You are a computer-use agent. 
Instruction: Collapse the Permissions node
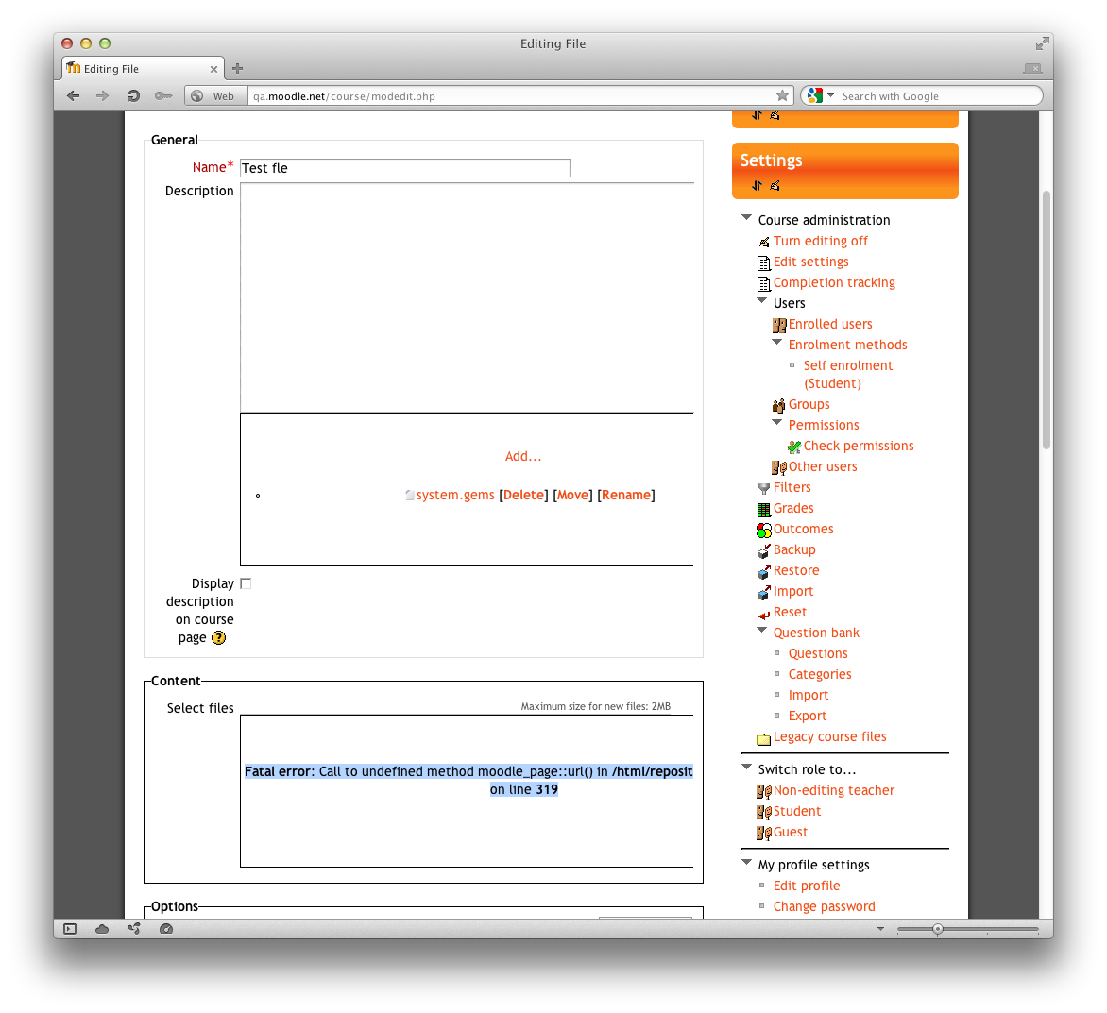click(776, 423)
